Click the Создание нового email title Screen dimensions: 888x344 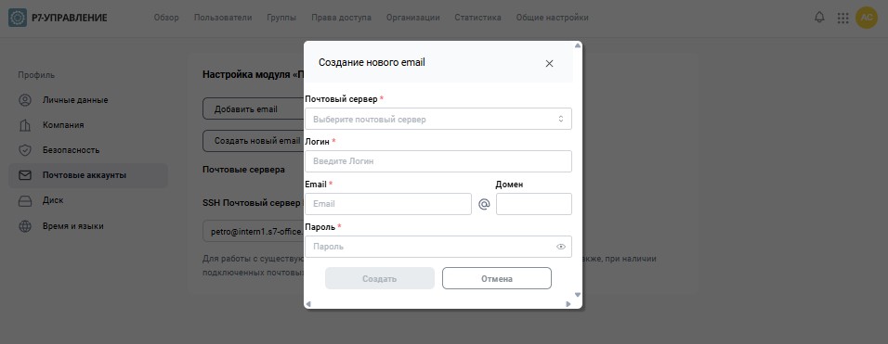point(372,63)
